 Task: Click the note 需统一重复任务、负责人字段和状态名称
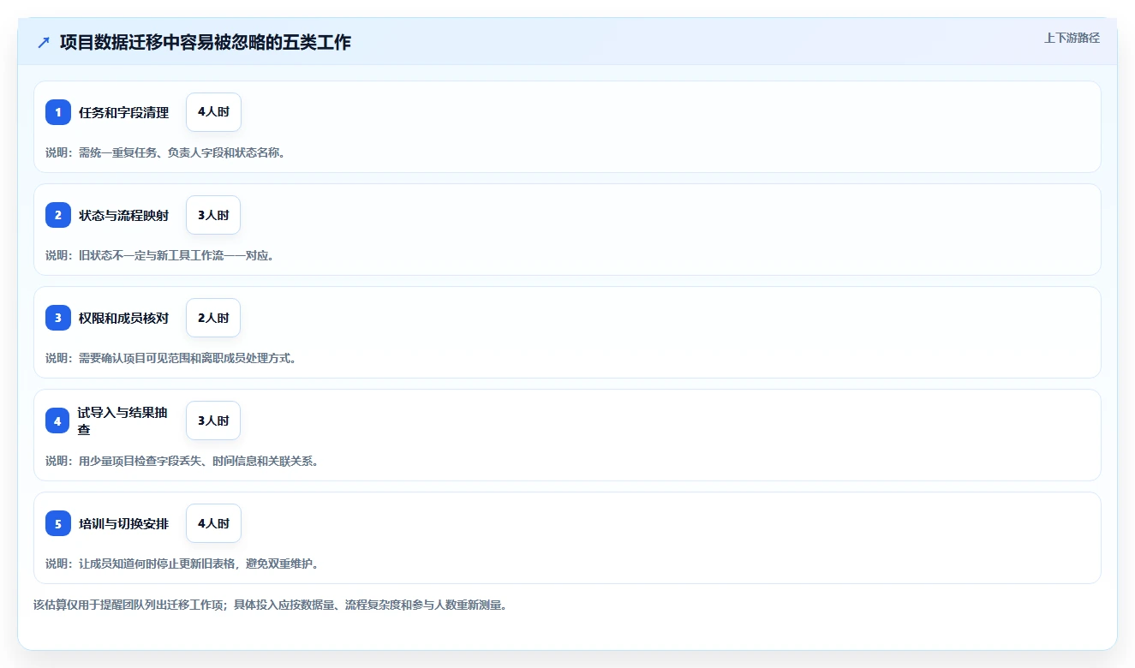(x=165, y=152)
